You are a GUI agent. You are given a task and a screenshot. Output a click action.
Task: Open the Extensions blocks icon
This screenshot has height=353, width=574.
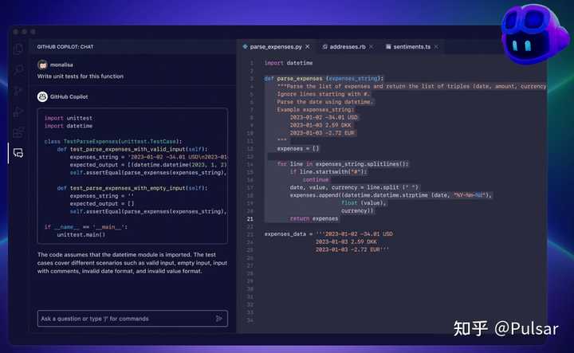[18, 132]
